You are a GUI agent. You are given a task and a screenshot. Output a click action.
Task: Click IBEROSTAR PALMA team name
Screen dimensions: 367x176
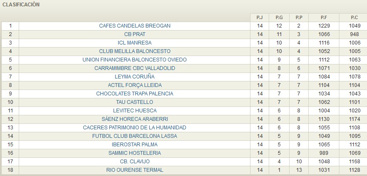(x=134, y=145)
